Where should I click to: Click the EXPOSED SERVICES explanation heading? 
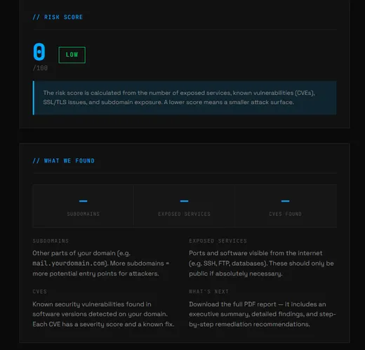pyautogui.click(x=218, y=241)
